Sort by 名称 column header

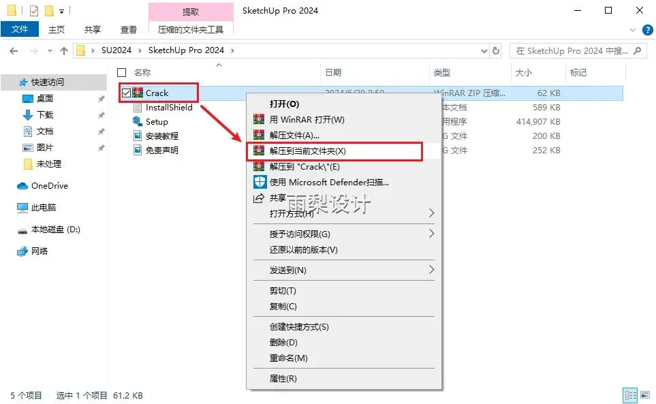[x=142, y=73]
